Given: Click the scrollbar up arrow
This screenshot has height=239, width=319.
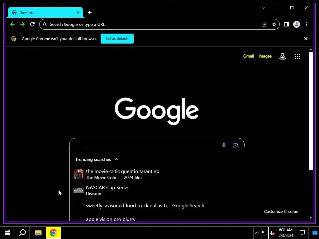Looking at the screenshot, I should coord(311,49).
